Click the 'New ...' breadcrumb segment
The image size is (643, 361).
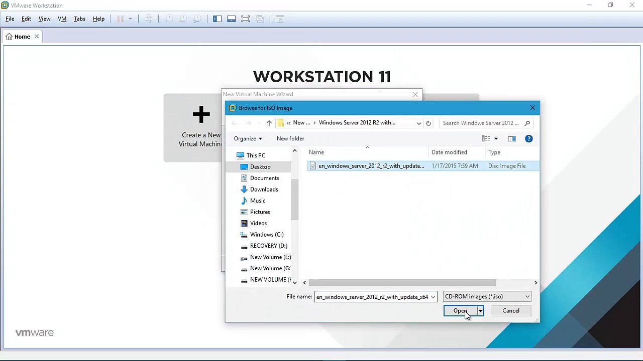click(301, 123)
